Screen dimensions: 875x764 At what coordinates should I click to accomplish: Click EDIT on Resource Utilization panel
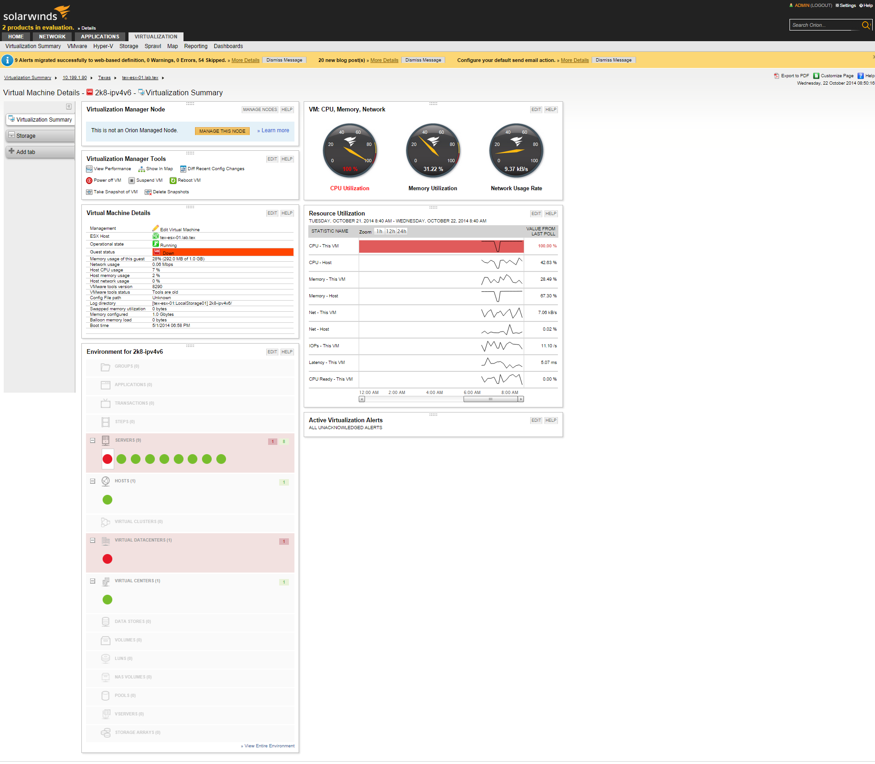point(536,214)
